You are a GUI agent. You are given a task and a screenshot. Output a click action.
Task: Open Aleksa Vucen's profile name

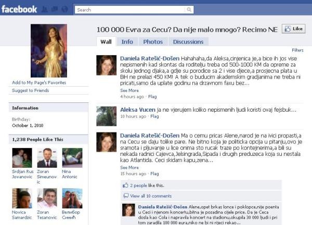138,110
